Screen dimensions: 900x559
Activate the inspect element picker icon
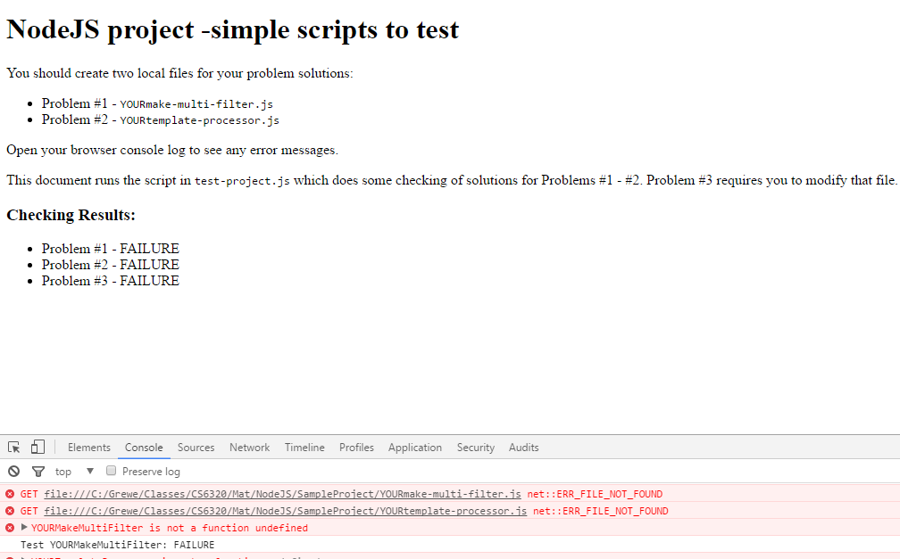point(14,448)
